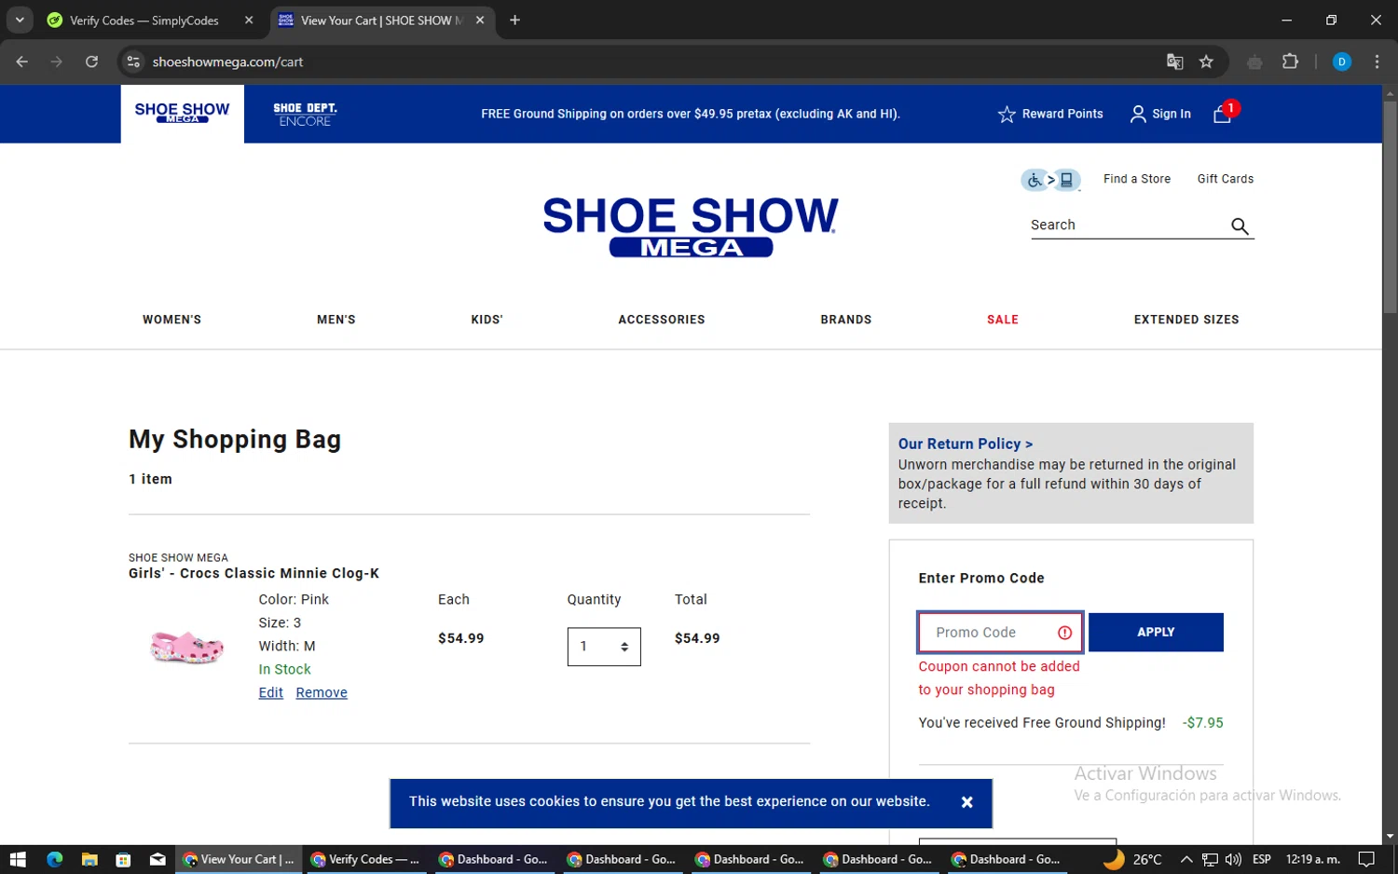Open the MEN'S menu

click(336, 320)
